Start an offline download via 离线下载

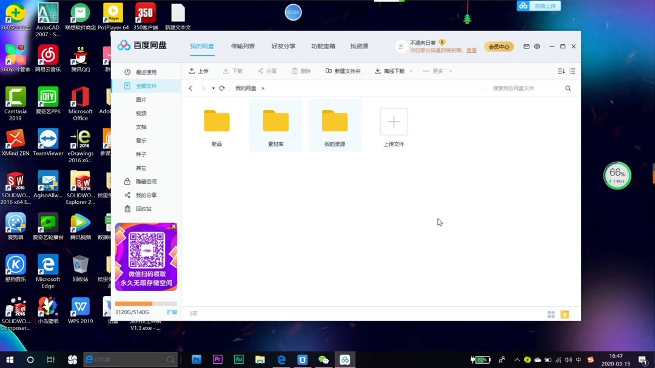coord(391,71)
